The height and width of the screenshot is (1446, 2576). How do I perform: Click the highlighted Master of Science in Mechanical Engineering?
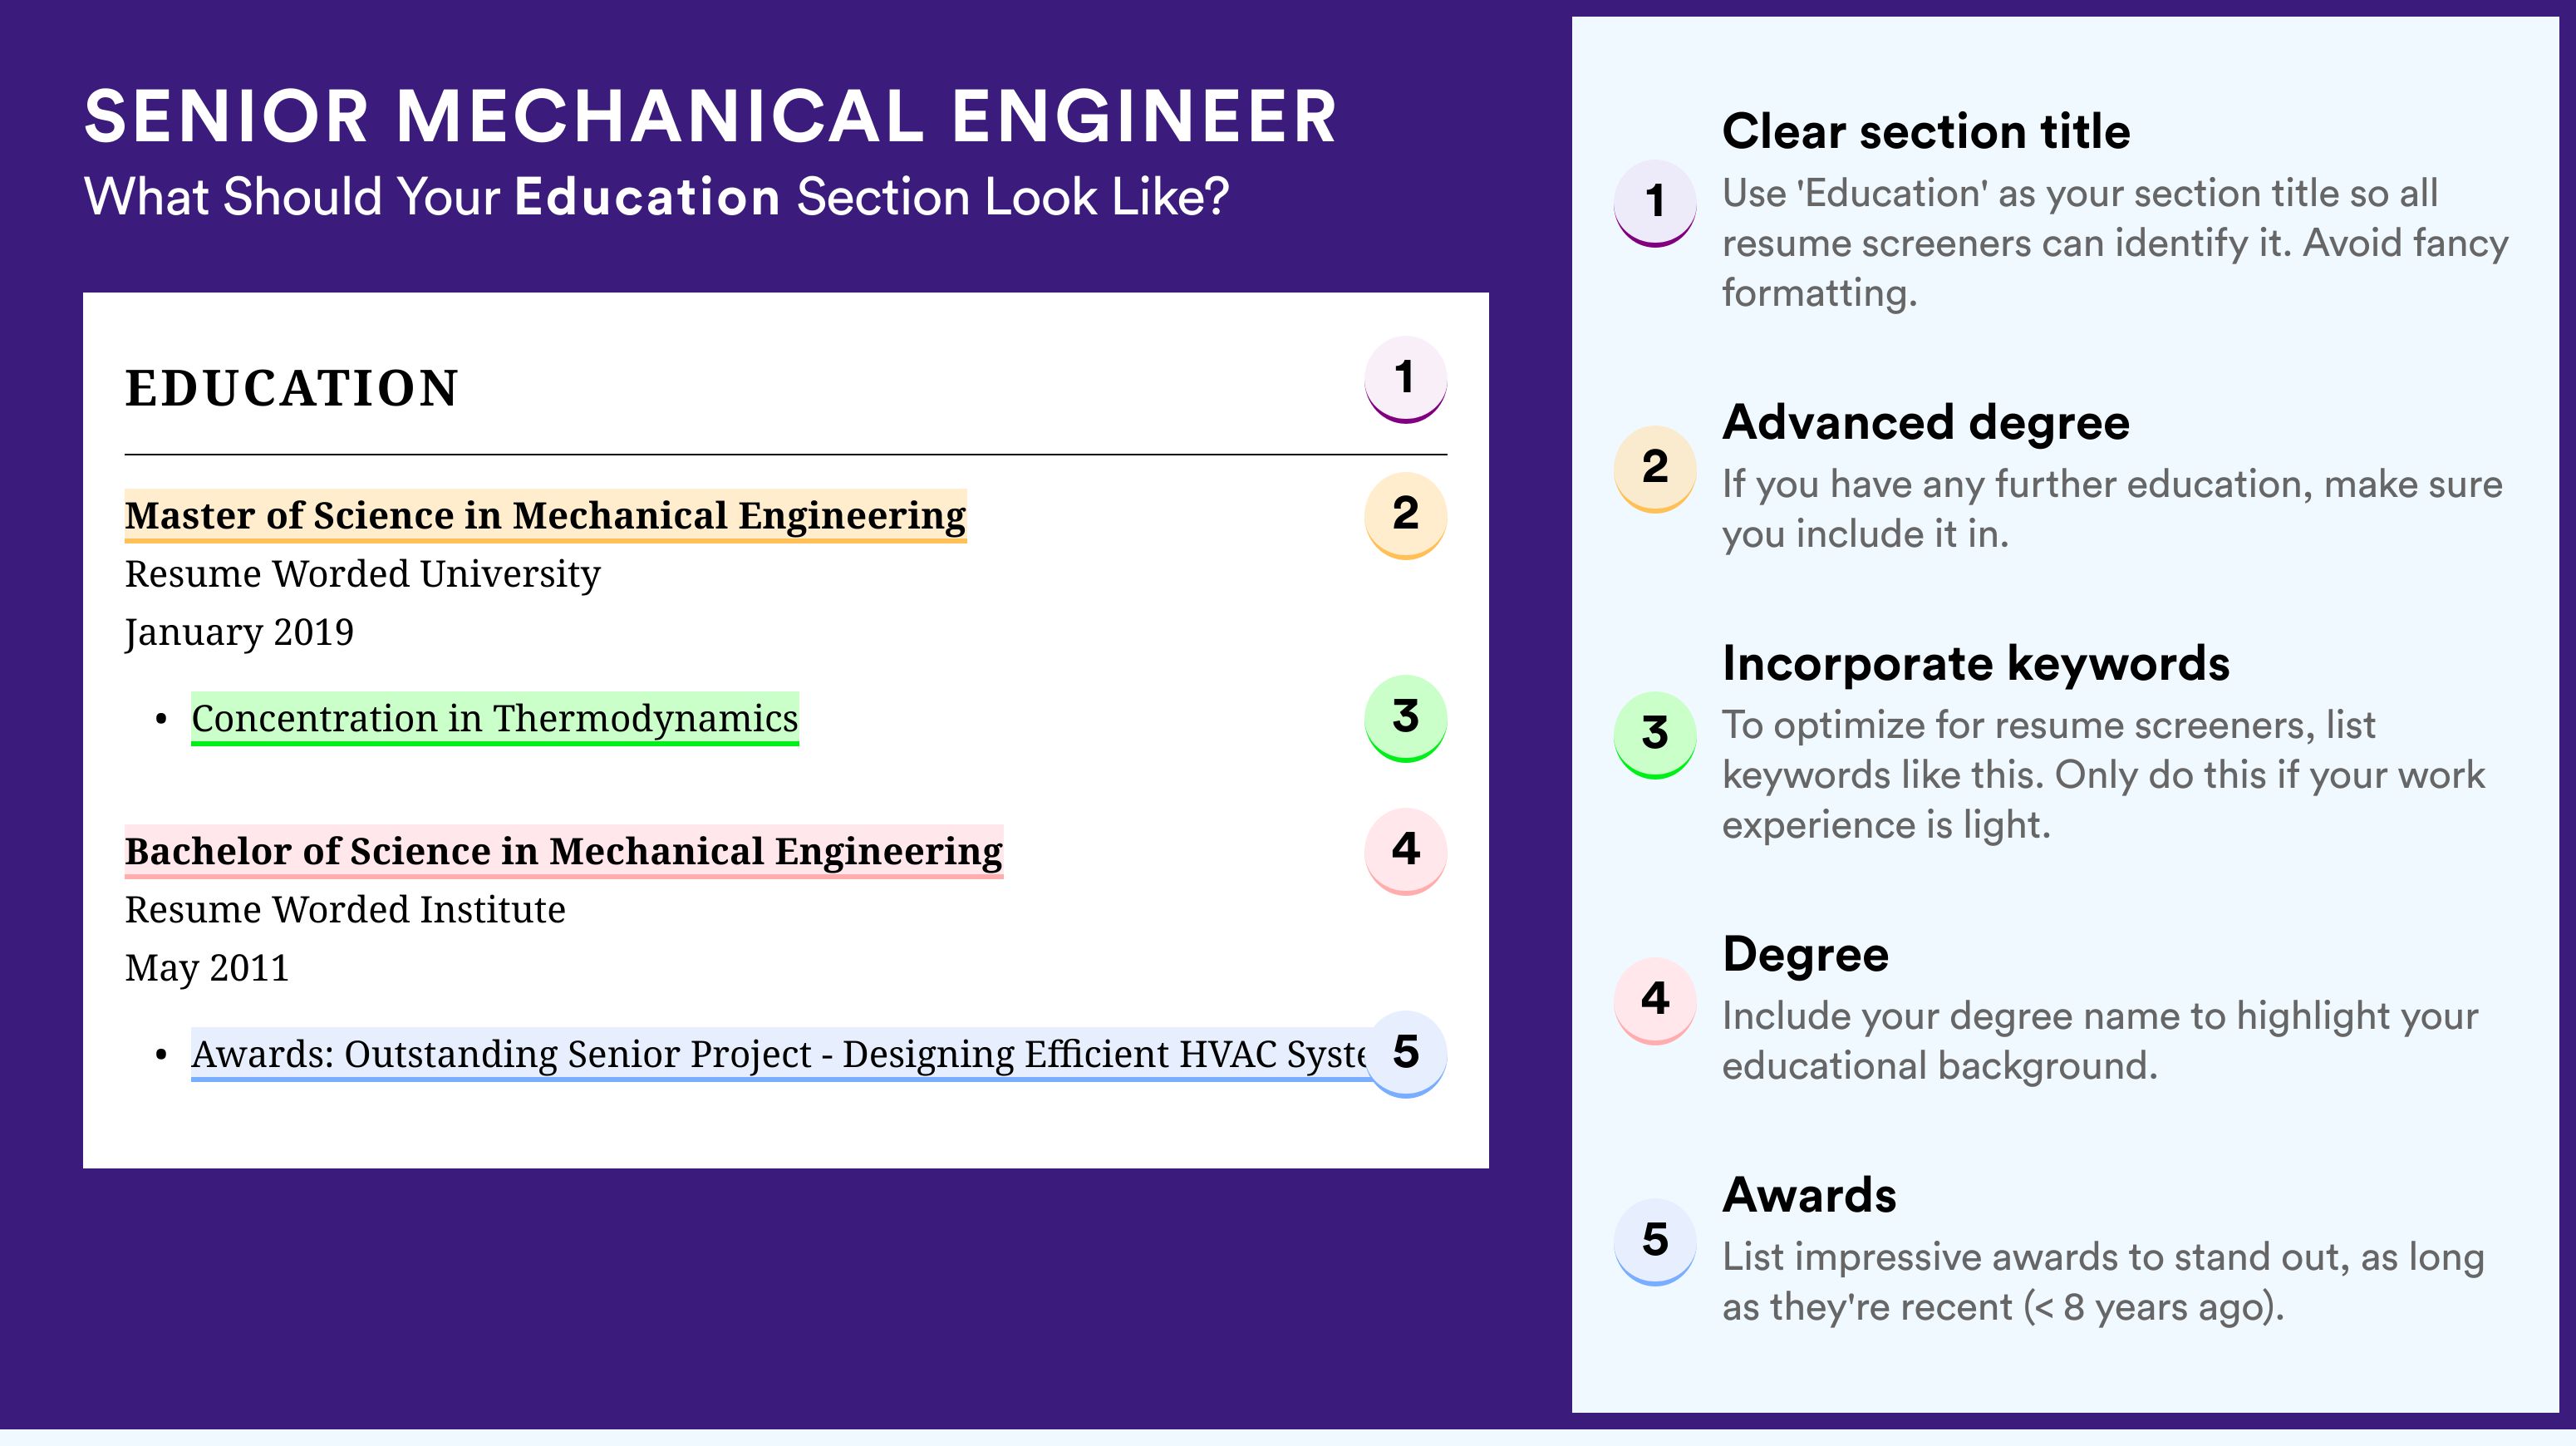(x=545, y=516)
